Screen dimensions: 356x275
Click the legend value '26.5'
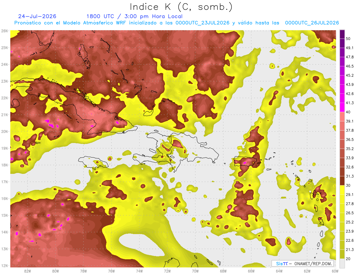click(350, 213)
